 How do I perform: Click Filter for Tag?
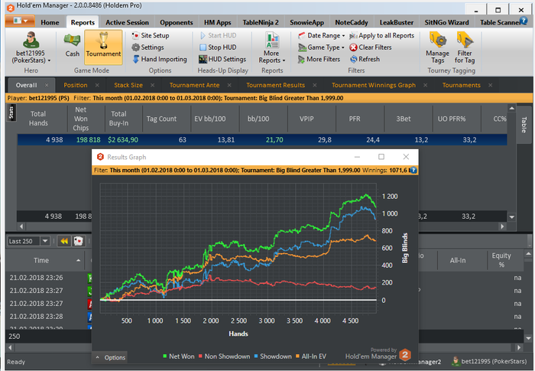click(x=465, y=48)
